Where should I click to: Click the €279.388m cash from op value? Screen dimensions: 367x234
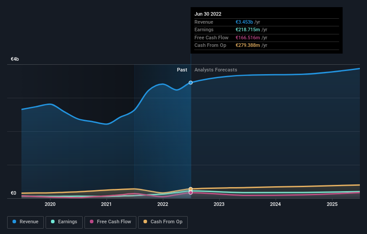(248, 46)
